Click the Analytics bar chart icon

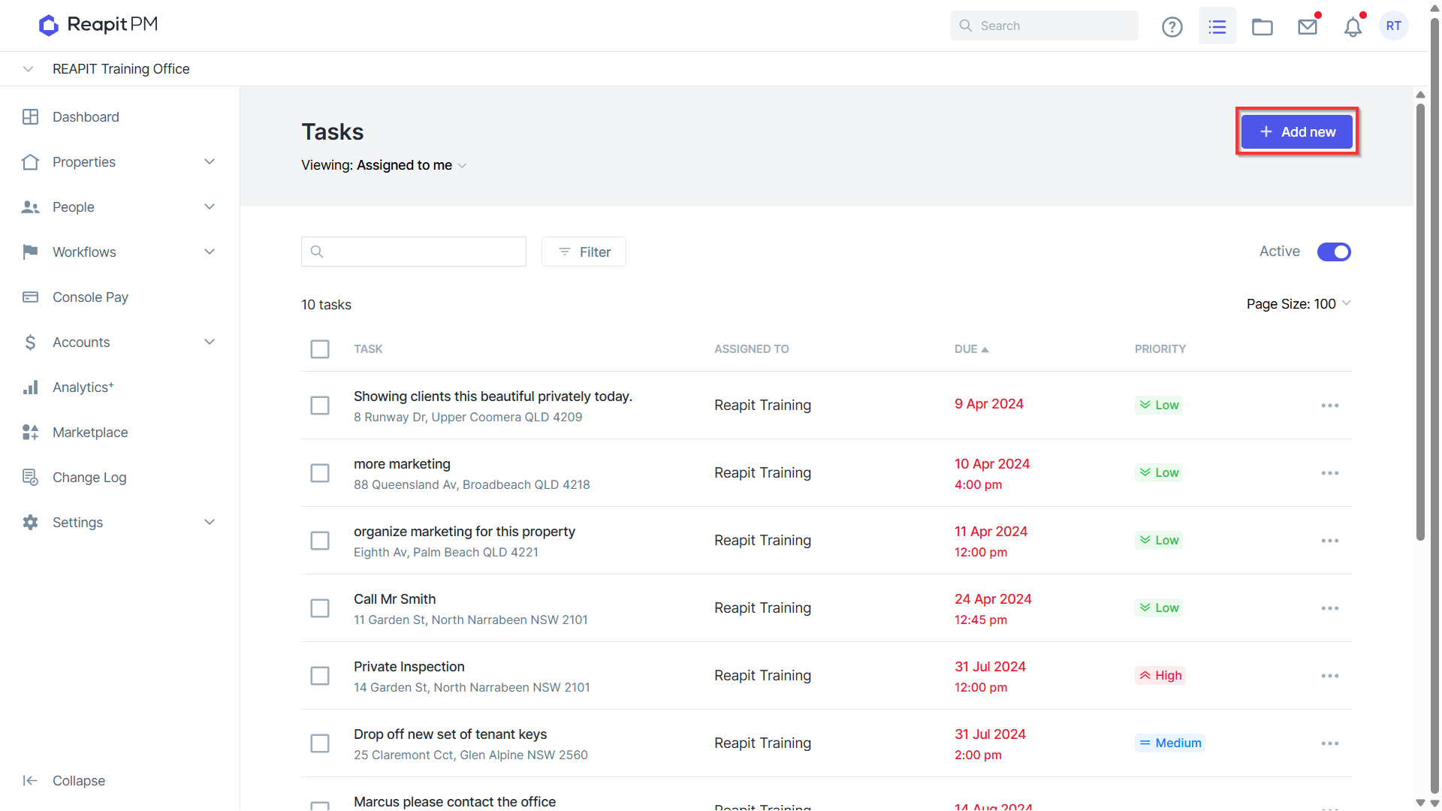[x=30, y=387]
